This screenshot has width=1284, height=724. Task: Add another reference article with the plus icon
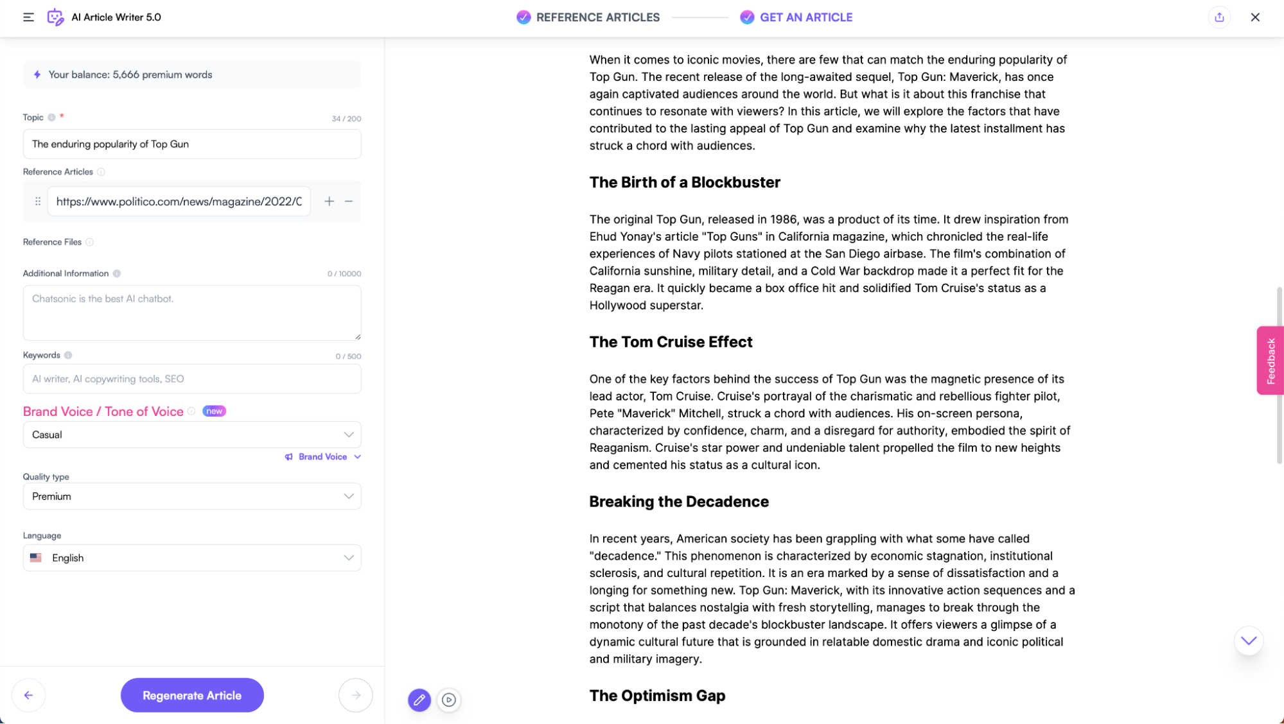(329, 201)
